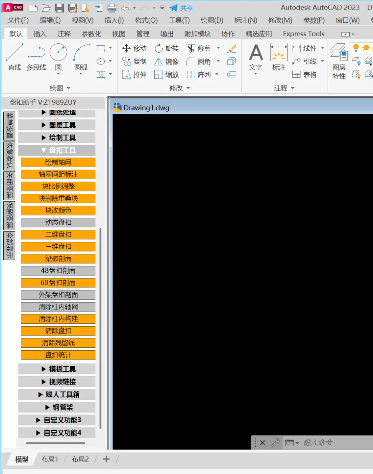Screen dimensions: 373x474
Task: Click the vertical 菜单设置 side tab
Action: tap(9, 126)
